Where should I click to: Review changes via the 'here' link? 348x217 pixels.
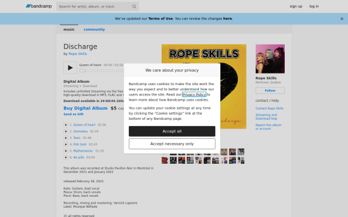coord(227,19)
